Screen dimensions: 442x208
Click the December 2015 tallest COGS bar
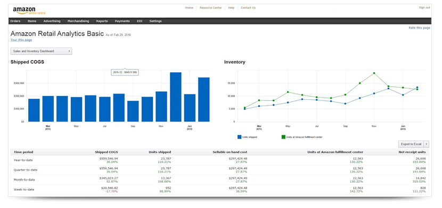[176, 97]
